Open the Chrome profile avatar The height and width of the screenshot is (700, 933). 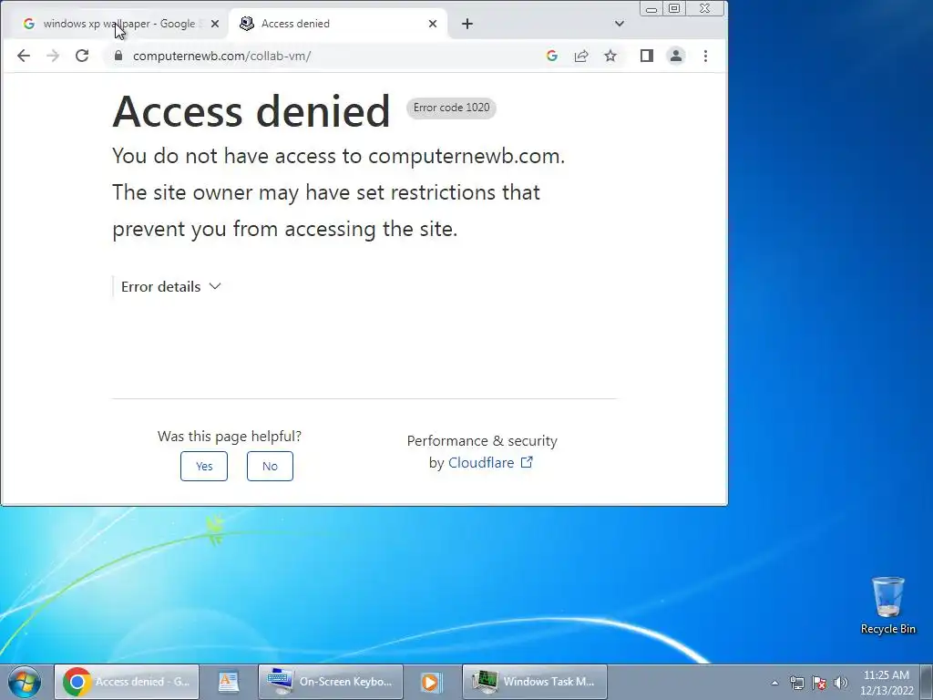point(676,56)
